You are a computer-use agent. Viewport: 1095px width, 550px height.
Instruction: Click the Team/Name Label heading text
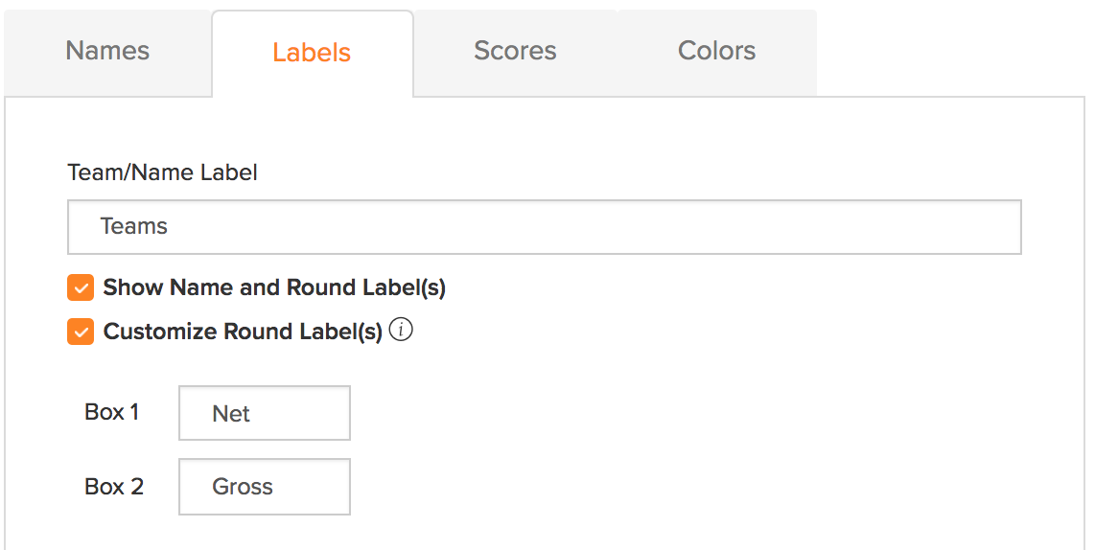click(x=162, y=172)
